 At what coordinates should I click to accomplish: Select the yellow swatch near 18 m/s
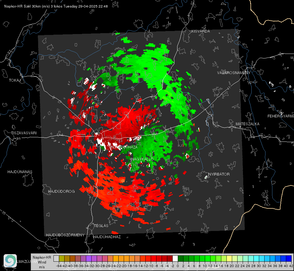coord(229,259)
